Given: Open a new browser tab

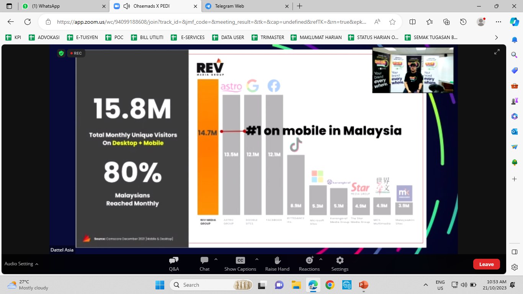Looking at the screenshot, I should 300,6.
